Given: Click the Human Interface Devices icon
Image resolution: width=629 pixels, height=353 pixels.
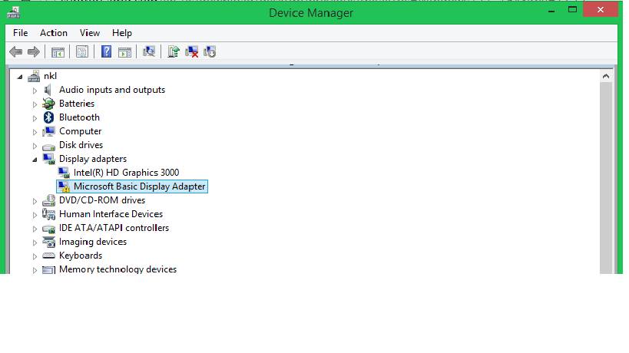Looking at the screenshot, I should pyautogui.click(x=48, y=214).
